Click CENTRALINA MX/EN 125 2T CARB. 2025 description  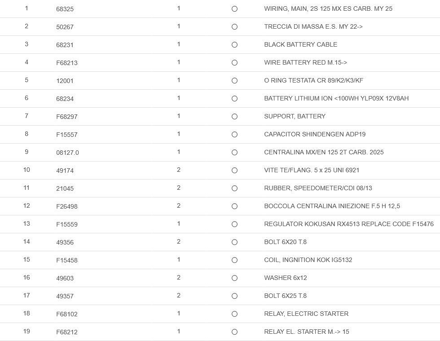point(324,152)
